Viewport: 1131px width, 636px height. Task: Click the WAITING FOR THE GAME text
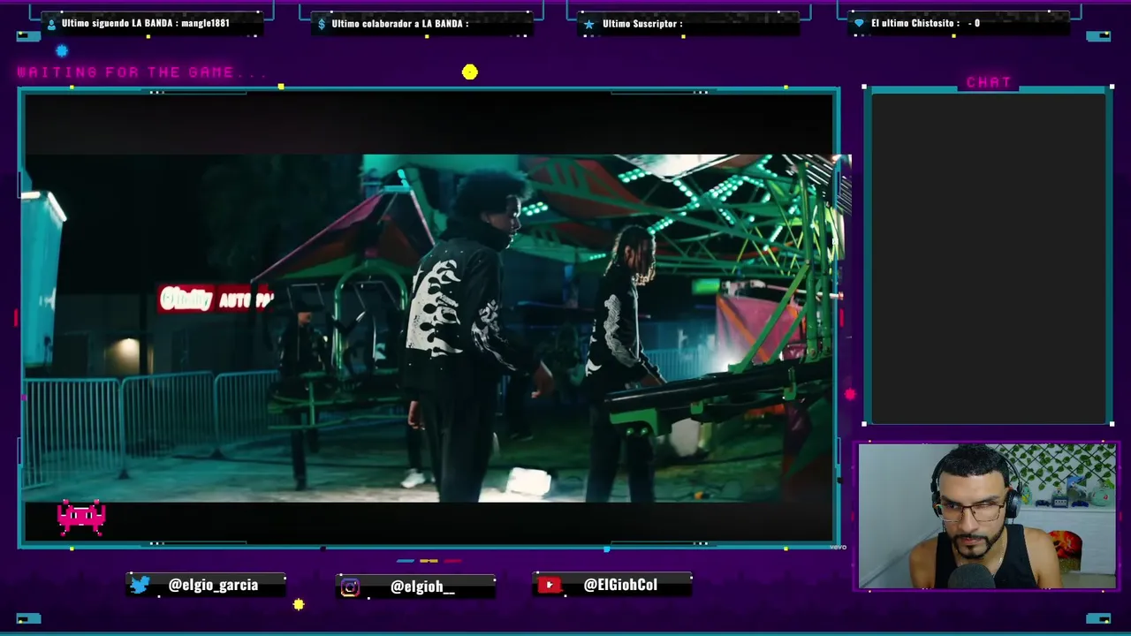coord(141,72)
